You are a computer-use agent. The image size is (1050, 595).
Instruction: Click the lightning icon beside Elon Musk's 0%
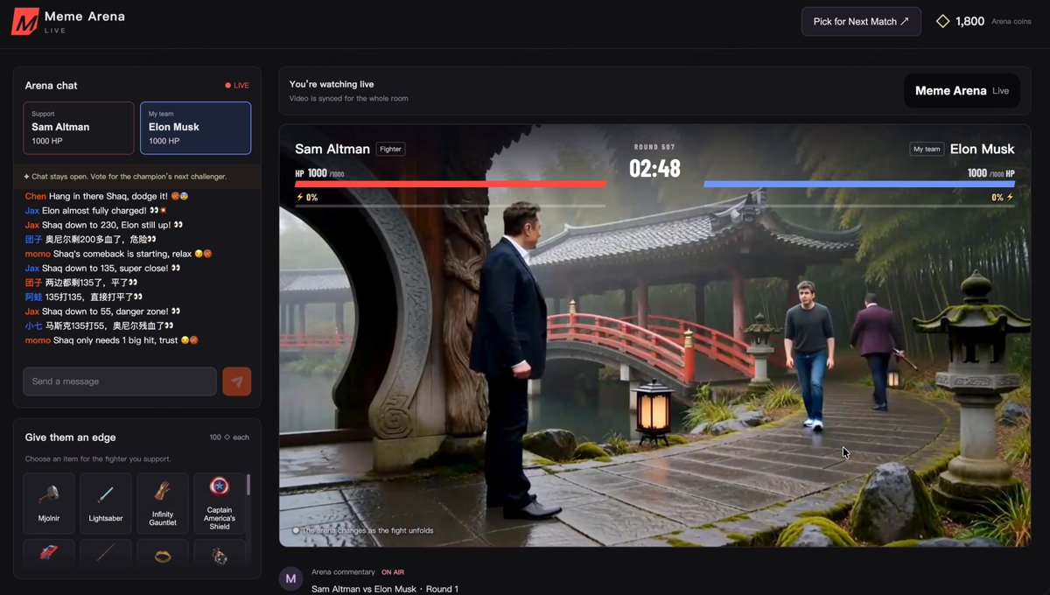point(1010,198)
